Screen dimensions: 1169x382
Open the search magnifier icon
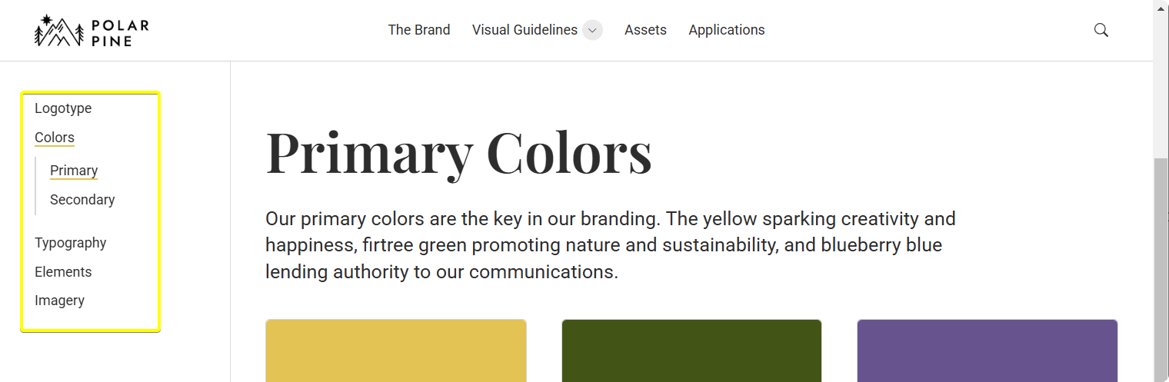1101,30
